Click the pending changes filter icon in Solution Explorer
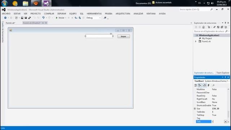This screenshot has width=231, height=130. click(x=209, y=27)
